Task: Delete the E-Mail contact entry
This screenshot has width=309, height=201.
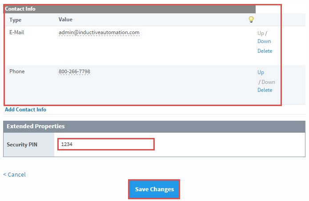Action: click(265, 51)
